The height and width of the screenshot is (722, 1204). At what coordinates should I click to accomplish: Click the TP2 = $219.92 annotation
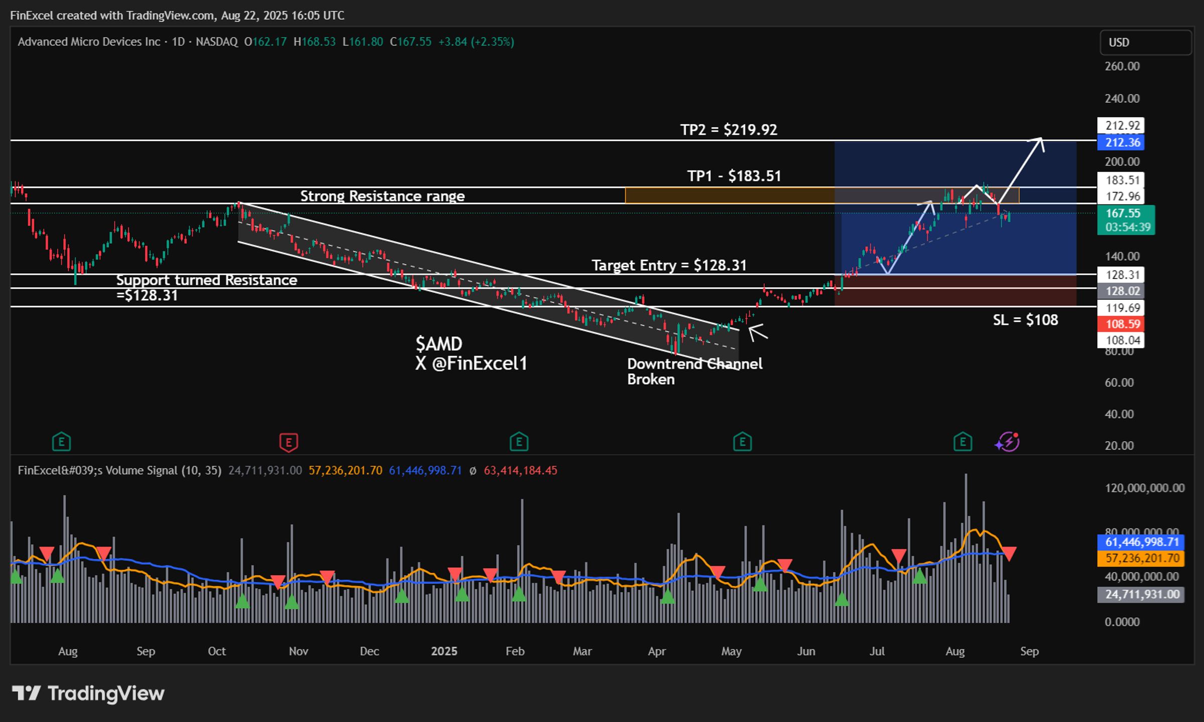click(x=729, y=130)
